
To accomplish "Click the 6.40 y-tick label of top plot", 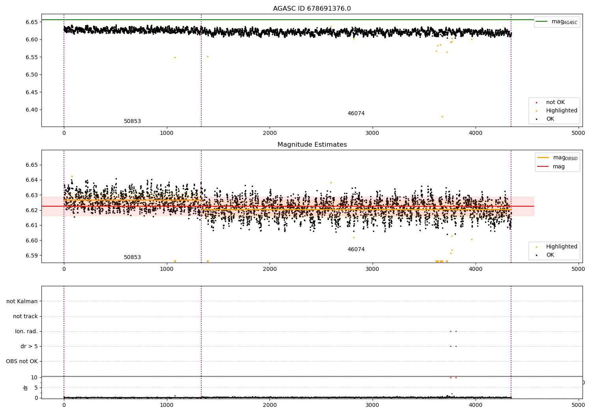I will tap(31, 110).
